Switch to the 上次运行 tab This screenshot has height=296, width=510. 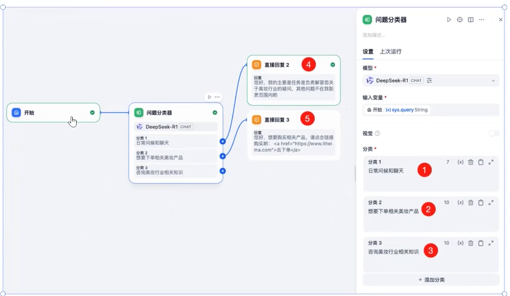(x=390, y=52)
